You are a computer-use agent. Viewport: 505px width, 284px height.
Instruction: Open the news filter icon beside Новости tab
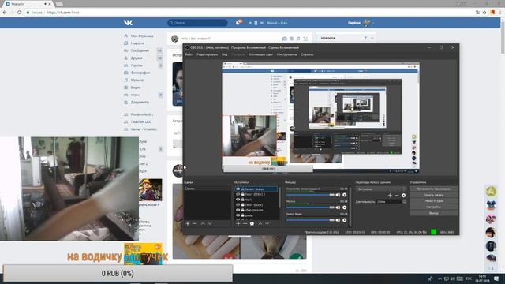(x=365, y=38)
